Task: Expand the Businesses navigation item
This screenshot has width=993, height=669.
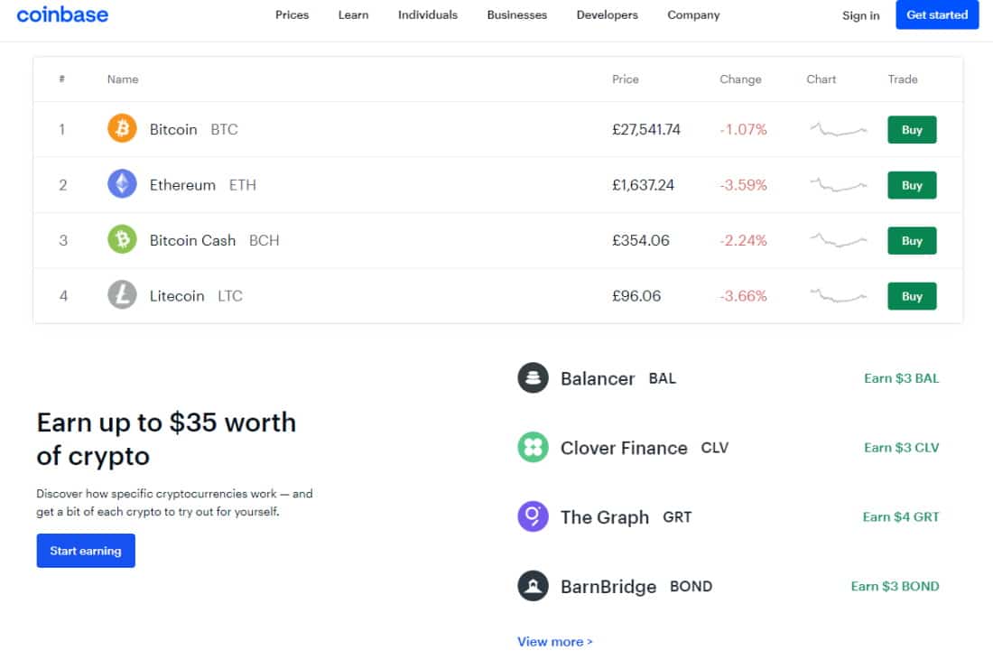Action: tap(516, 14)
